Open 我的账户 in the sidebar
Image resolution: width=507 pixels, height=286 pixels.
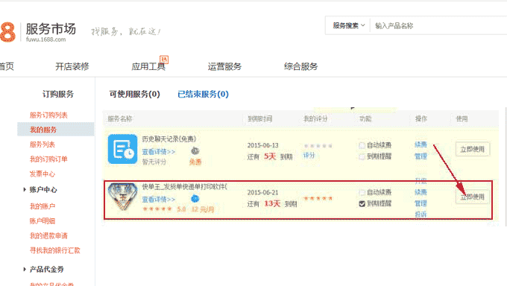[42, 206]
